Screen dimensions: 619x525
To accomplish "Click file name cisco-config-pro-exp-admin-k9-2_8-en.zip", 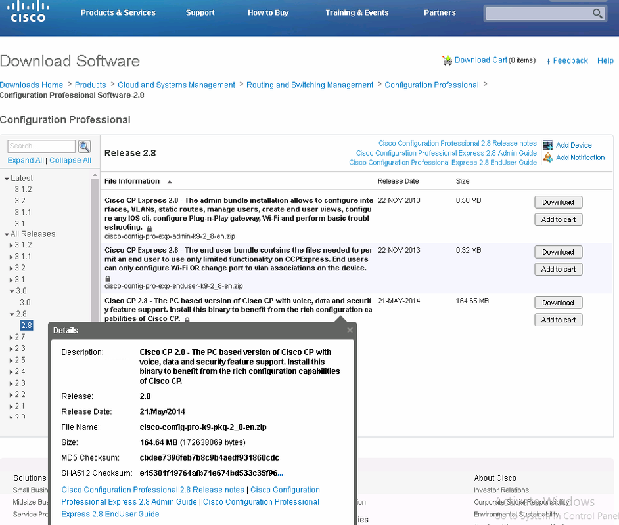I will (170, 236).
